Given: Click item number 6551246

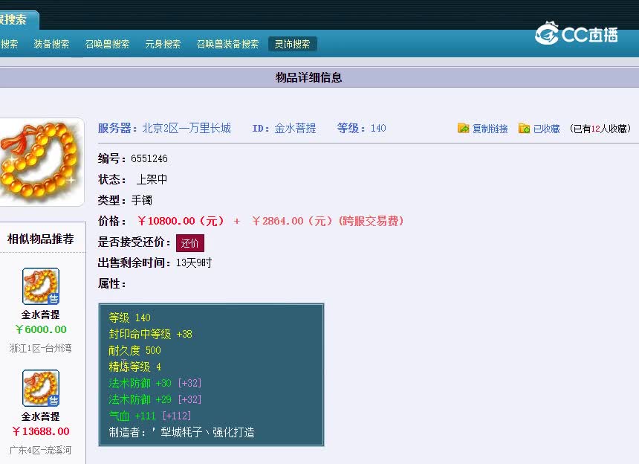Looking at the screenshot, I should click(x=149, y=158).
